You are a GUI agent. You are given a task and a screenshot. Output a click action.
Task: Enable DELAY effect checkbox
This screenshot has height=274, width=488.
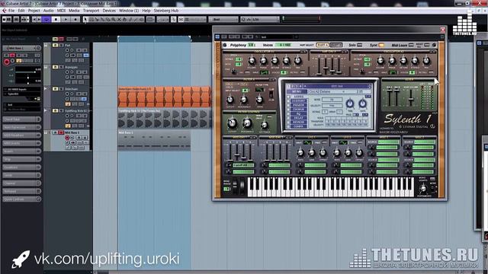tap(288, 119)
